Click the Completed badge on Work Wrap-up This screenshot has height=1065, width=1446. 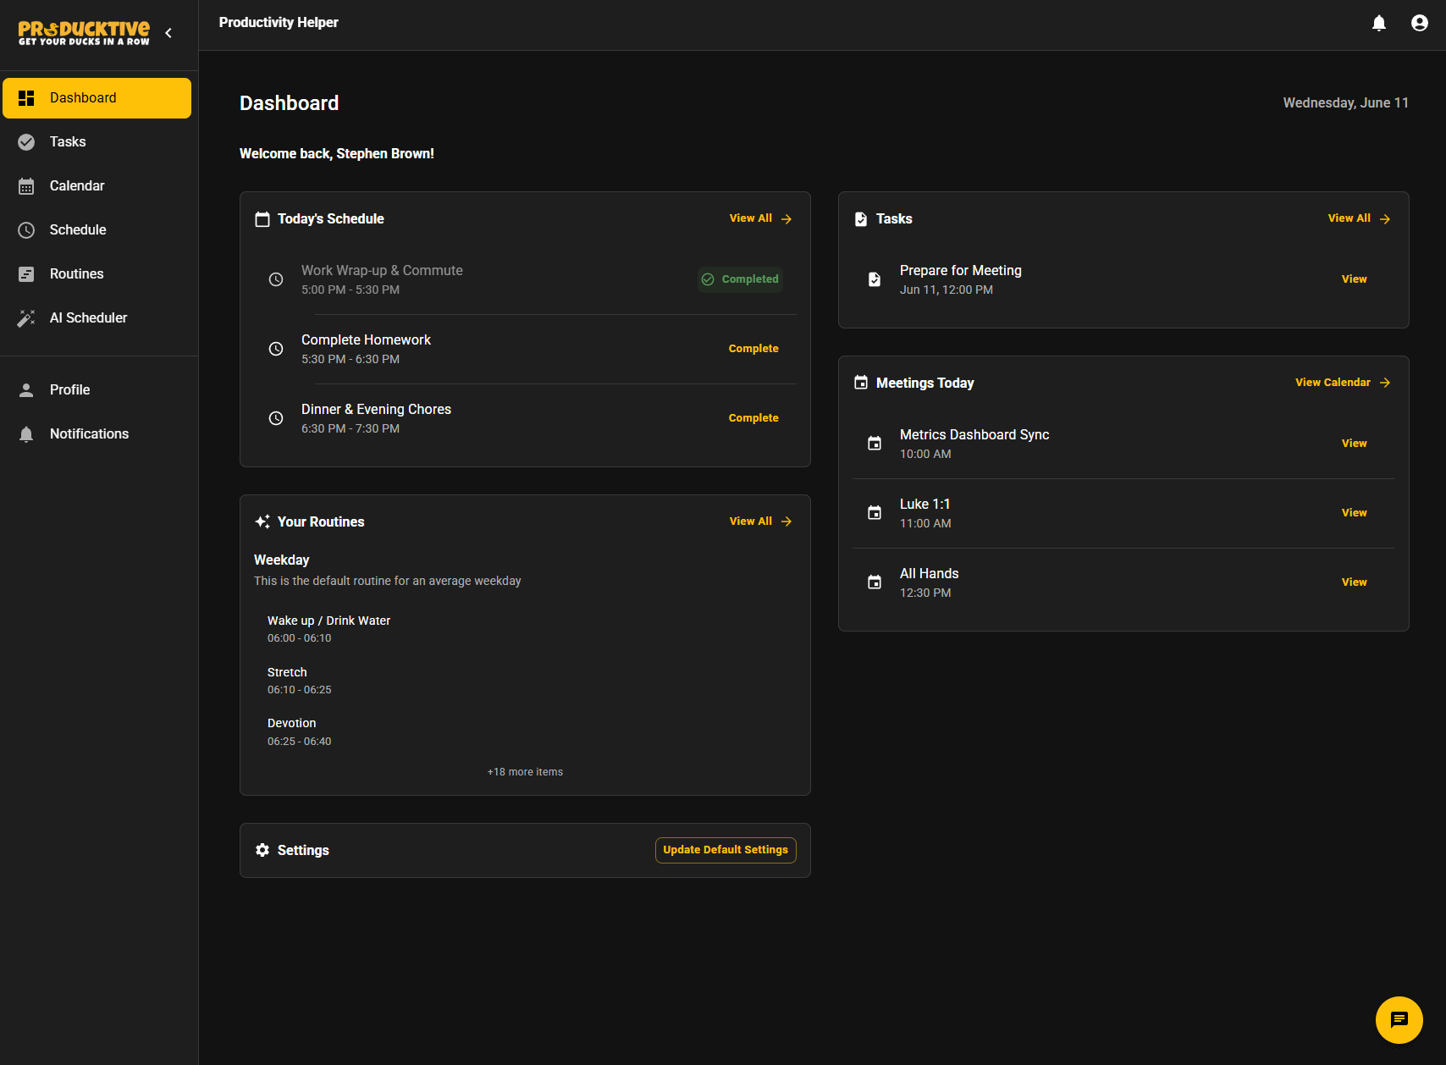(x=739, y=279)
